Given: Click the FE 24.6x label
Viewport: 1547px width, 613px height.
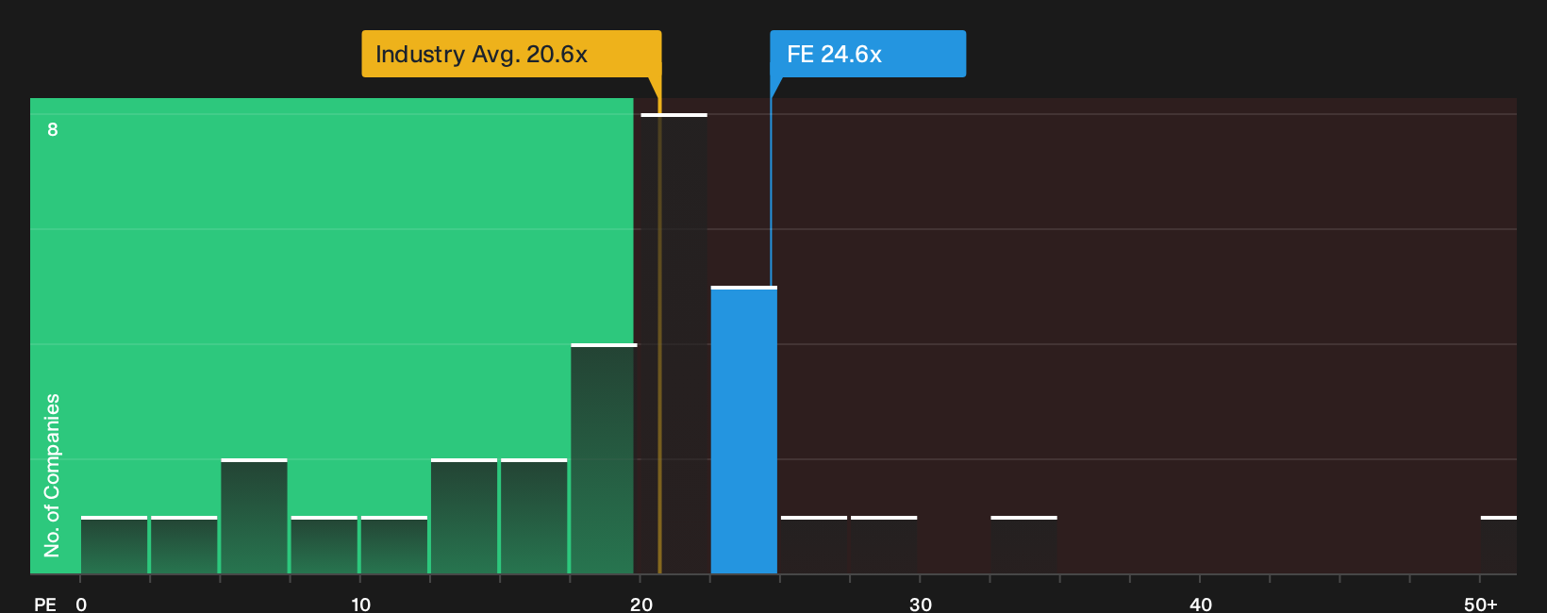Looking at the screenshot, I should click(868, 54).
